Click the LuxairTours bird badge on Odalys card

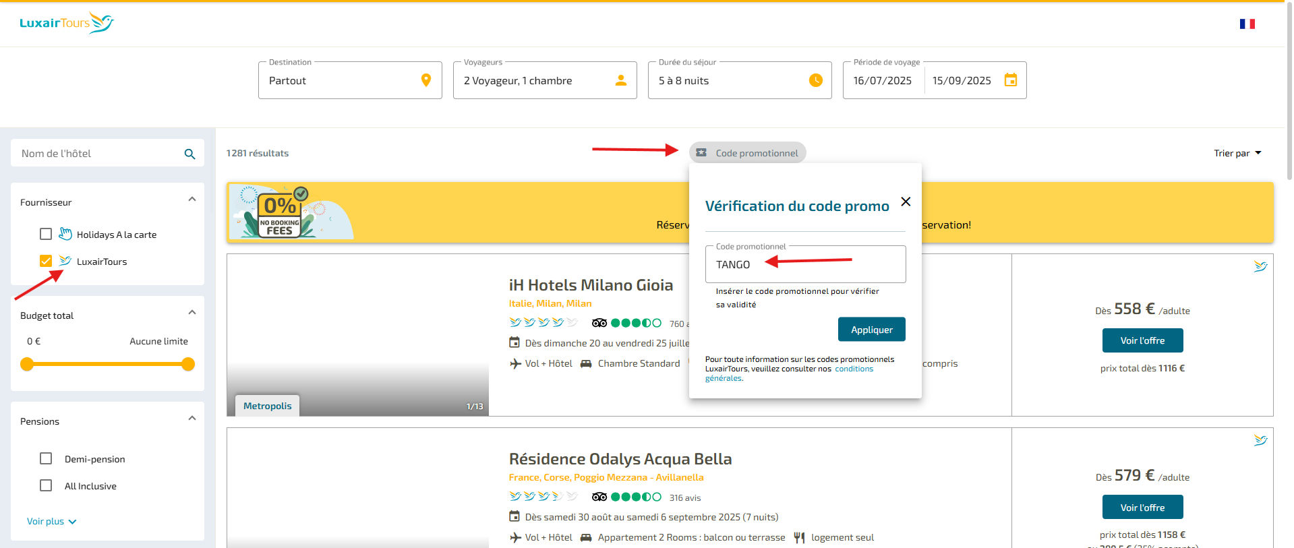coord(1260,440)
